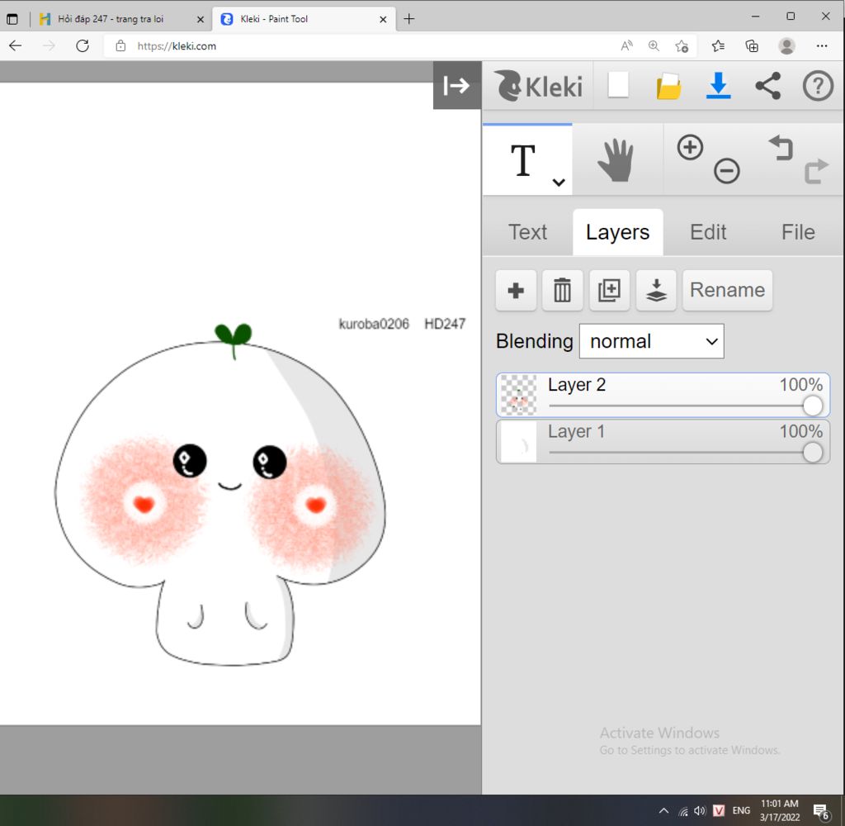Select the Text tool
The image size is (845, 826).
[522, 160]
